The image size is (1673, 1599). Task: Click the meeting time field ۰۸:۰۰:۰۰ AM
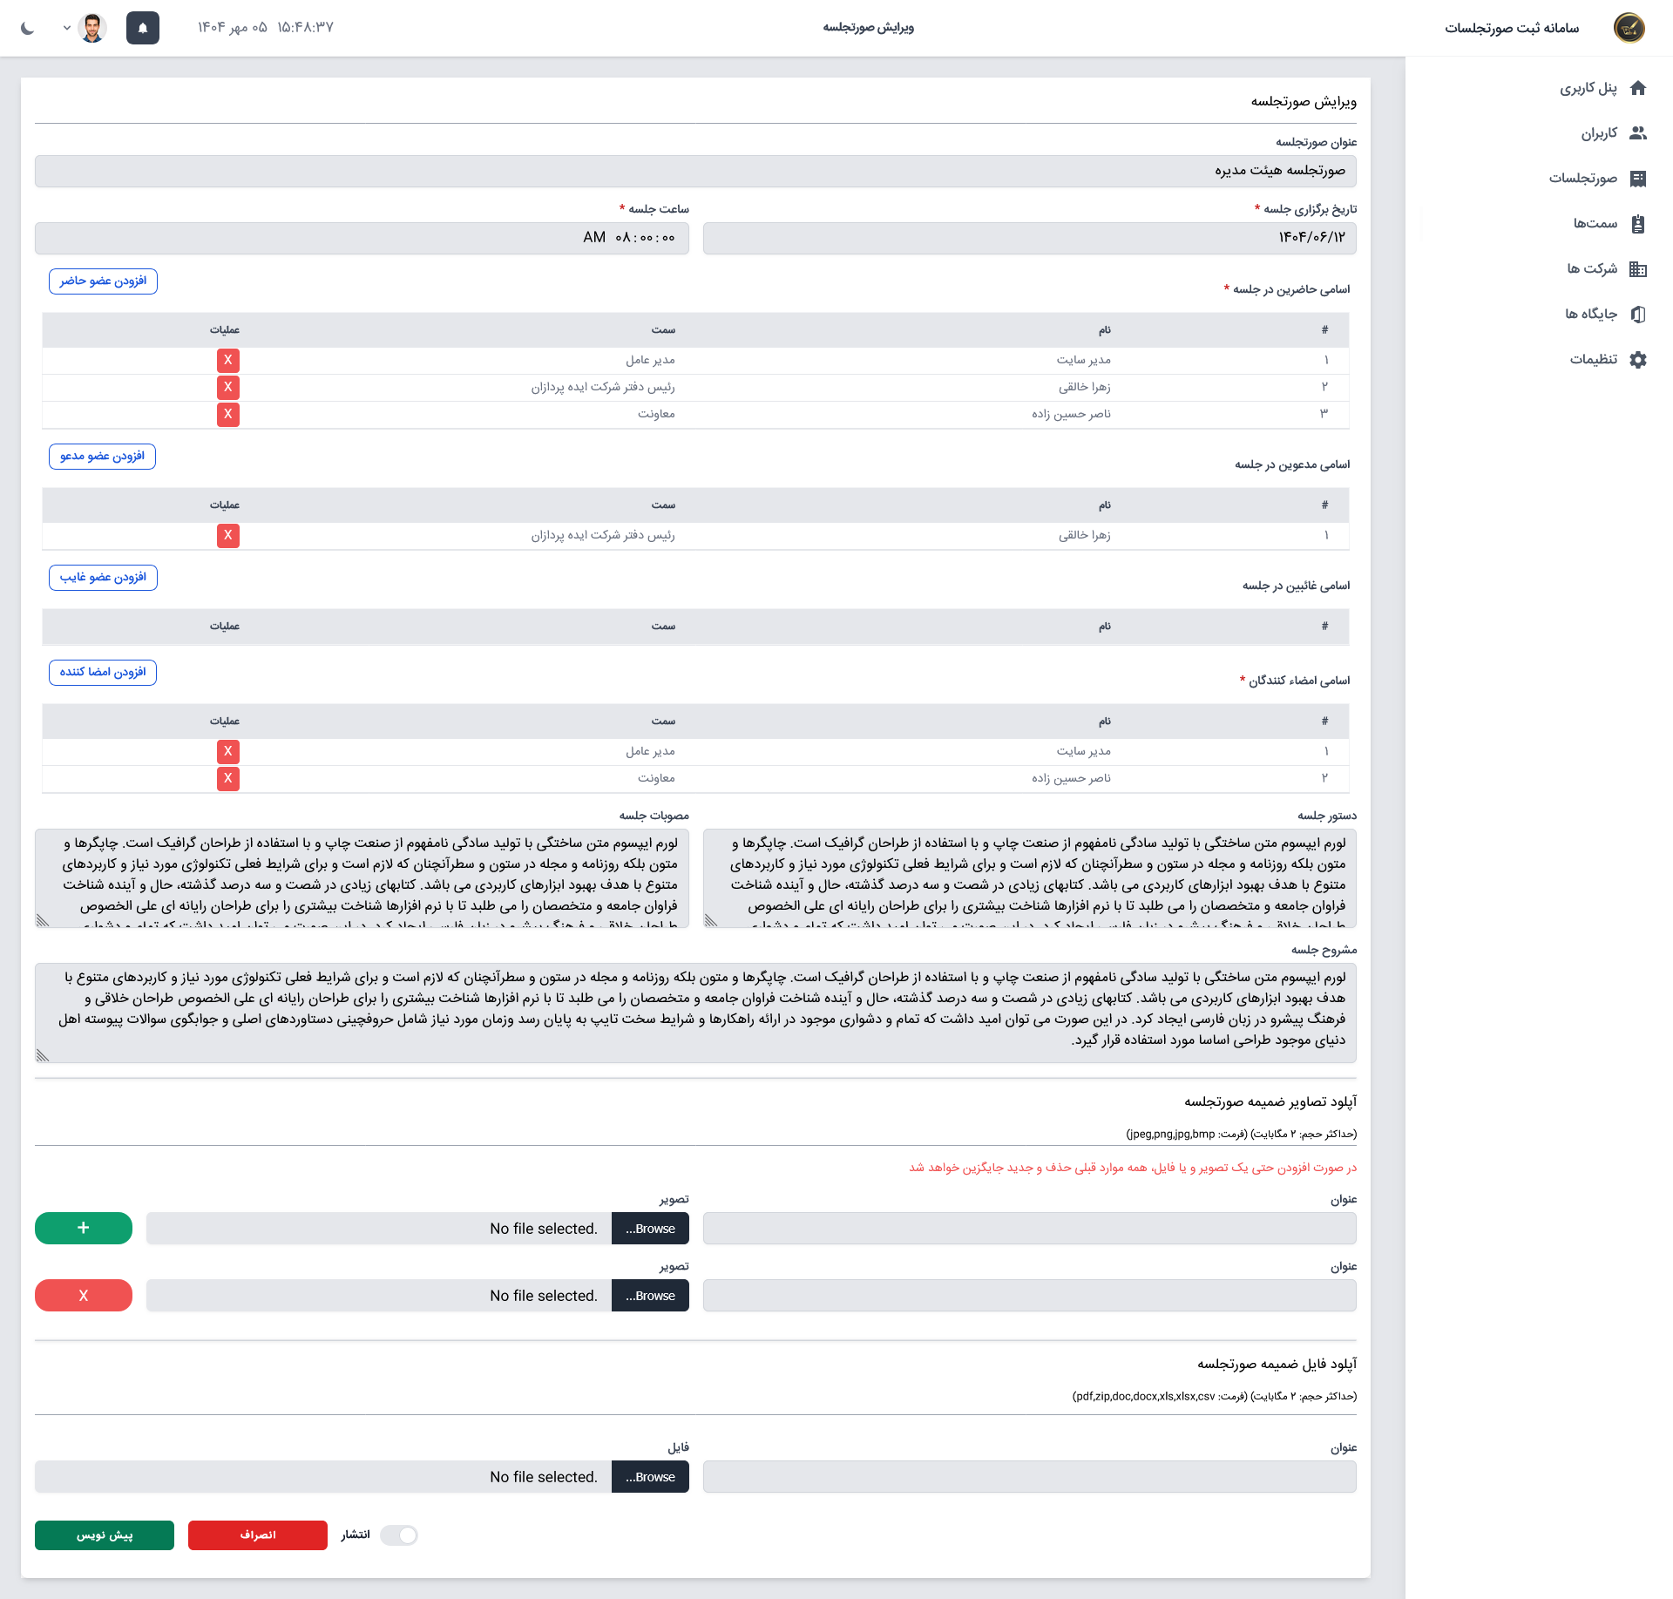[x=362, y=238]
